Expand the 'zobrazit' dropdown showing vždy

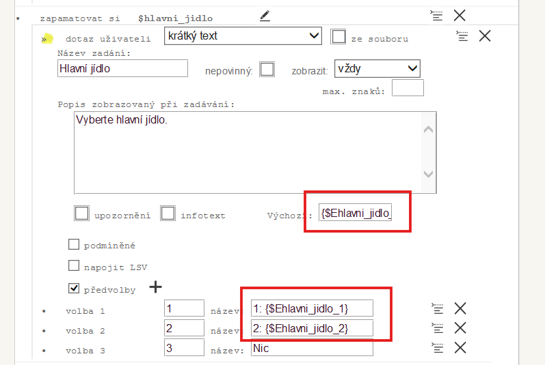click(x=377, y=68)
